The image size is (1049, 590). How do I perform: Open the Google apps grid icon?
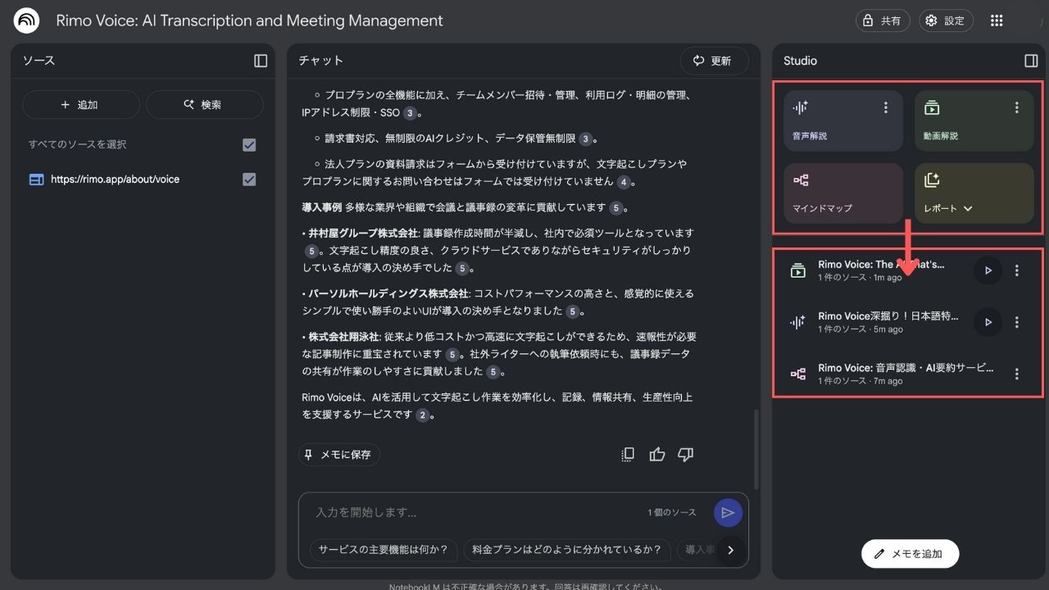coord(997,20)
